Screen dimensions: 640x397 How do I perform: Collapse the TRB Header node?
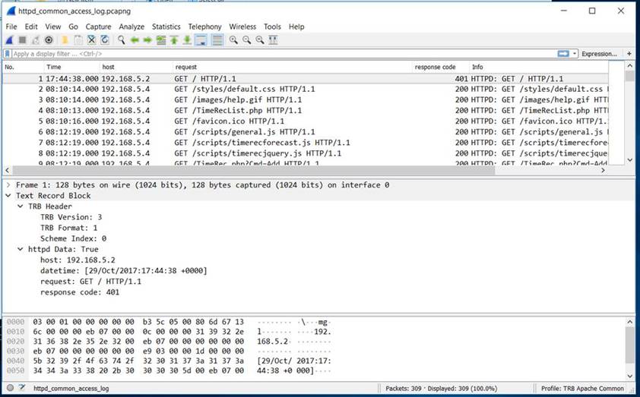coord(20,206)
